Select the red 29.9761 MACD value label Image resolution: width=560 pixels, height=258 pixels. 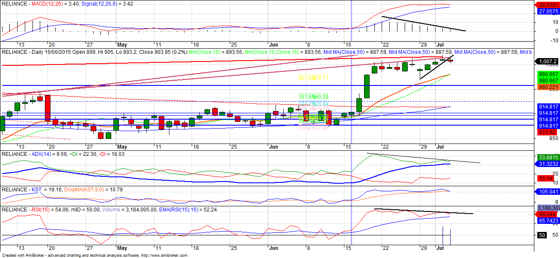click(548, 5)
